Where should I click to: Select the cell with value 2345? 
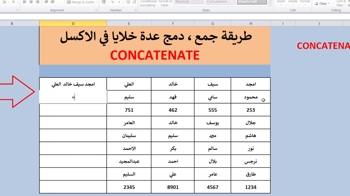pyautogui.click(x=129, y=187)
